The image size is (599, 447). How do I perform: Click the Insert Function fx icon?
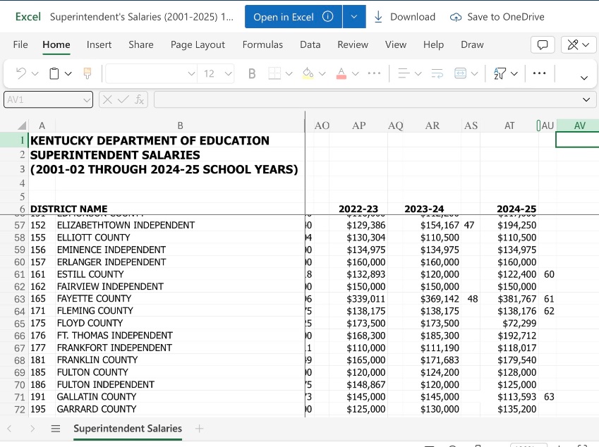click(x=139, y=99)
